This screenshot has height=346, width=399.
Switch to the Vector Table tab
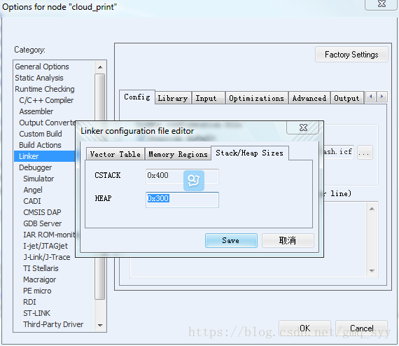coord(115,154)
